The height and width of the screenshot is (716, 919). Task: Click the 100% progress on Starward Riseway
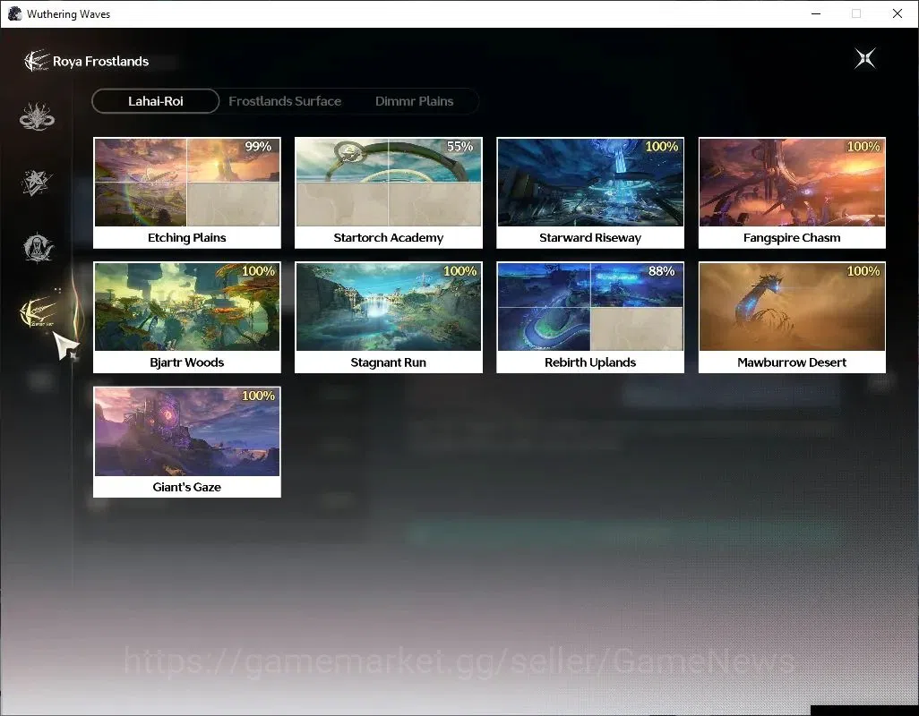[x=662, y=147]
